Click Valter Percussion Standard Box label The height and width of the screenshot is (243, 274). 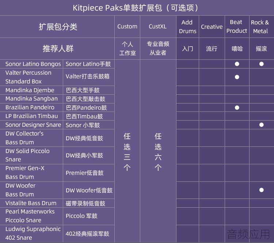coord(28,77)
